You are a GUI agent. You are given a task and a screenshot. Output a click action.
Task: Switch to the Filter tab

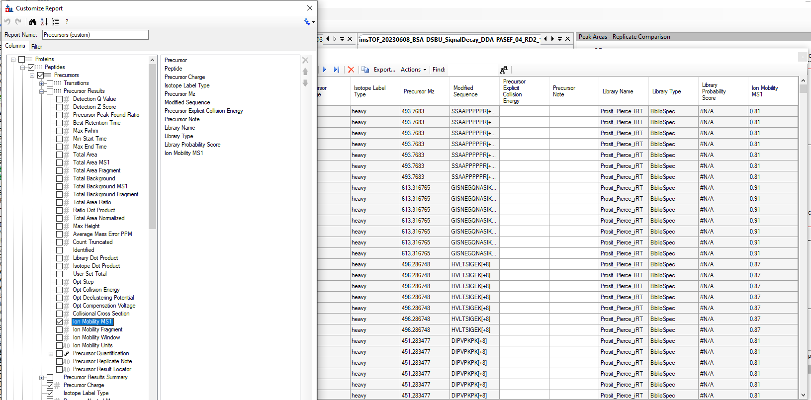(x=37, y=46)
